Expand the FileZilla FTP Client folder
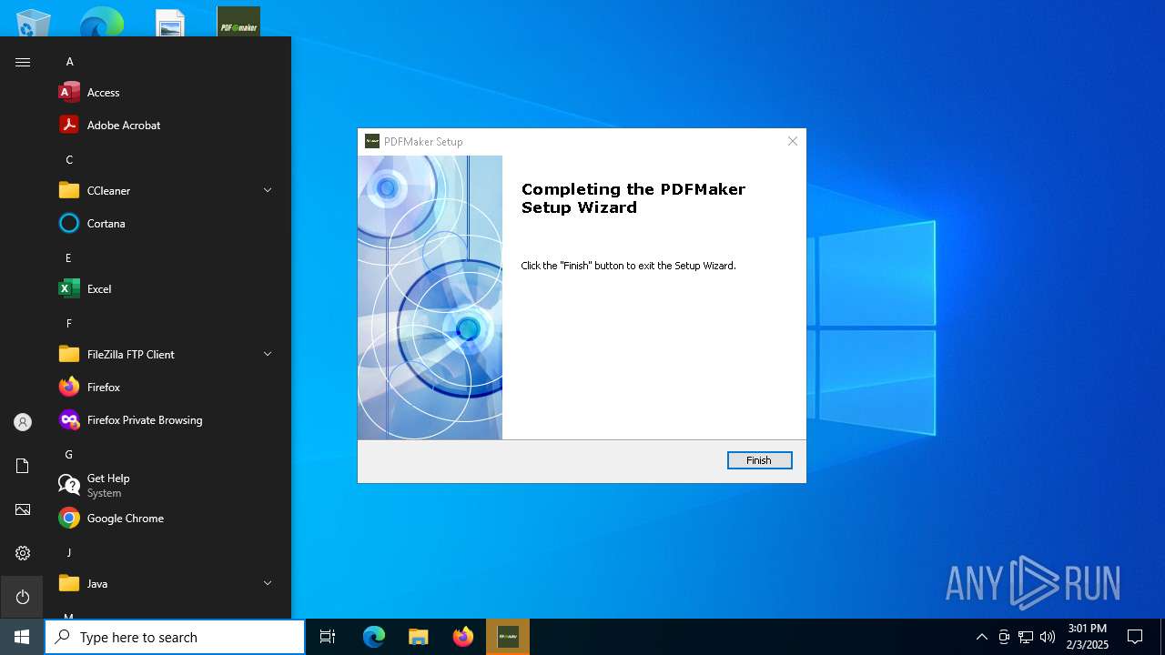1165x655 pixels. [x=268, y=354]
